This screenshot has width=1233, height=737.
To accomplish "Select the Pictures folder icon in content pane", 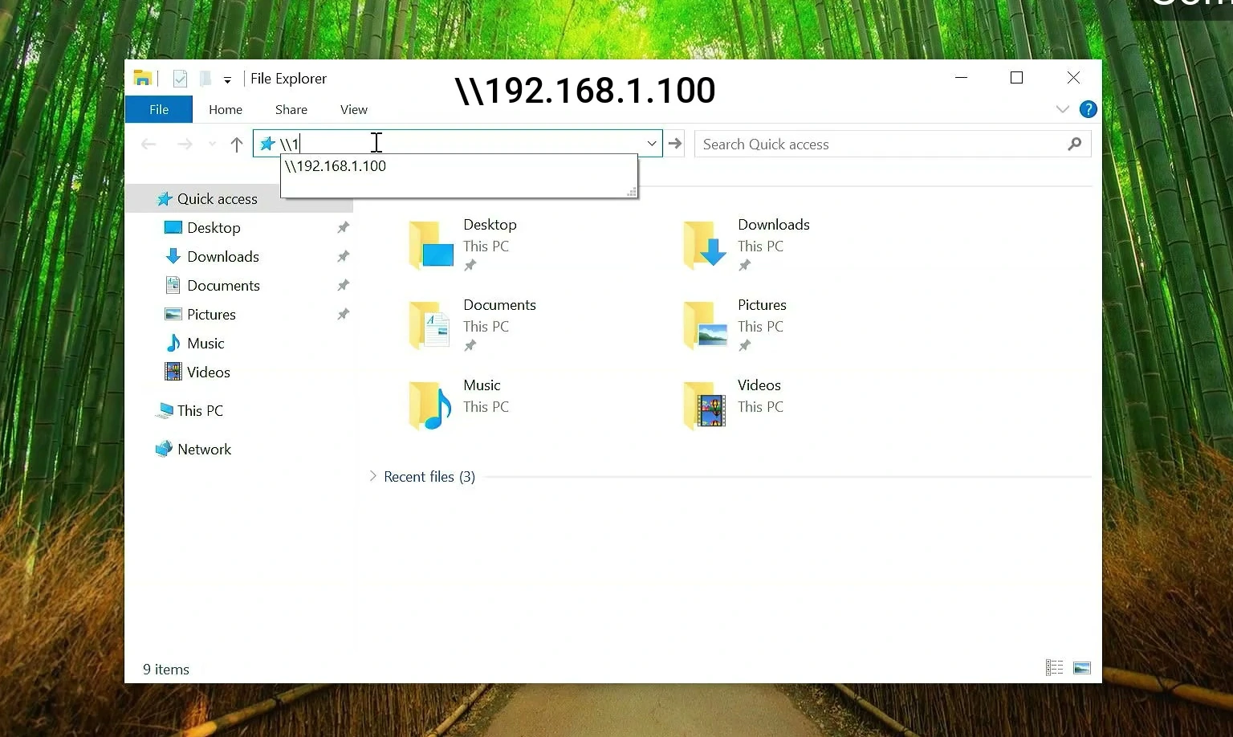I will [706, 325].
